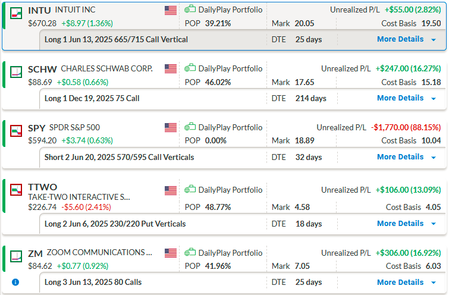This screenshot has width=449, height=295.
Task: Open the SCHW strategy chart icon
Action: [16, 72]
